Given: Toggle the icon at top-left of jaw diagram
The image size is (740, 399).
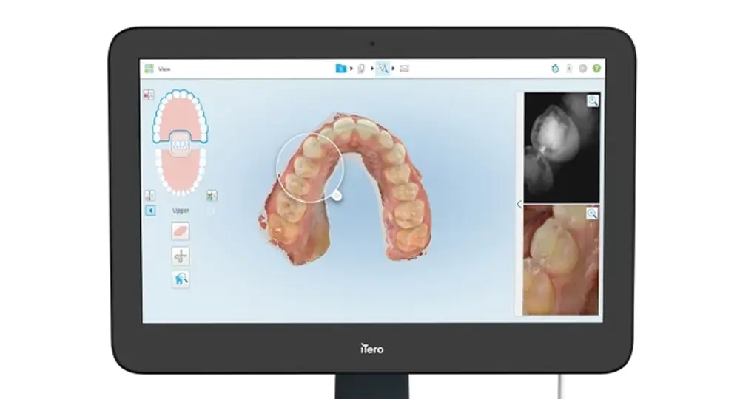Looking at the screenshot, I should [149, 95].
